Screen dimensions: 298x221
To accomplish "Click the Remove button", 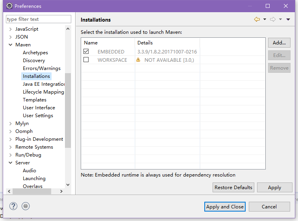I will pyautogui.click(x=279, y=68).
